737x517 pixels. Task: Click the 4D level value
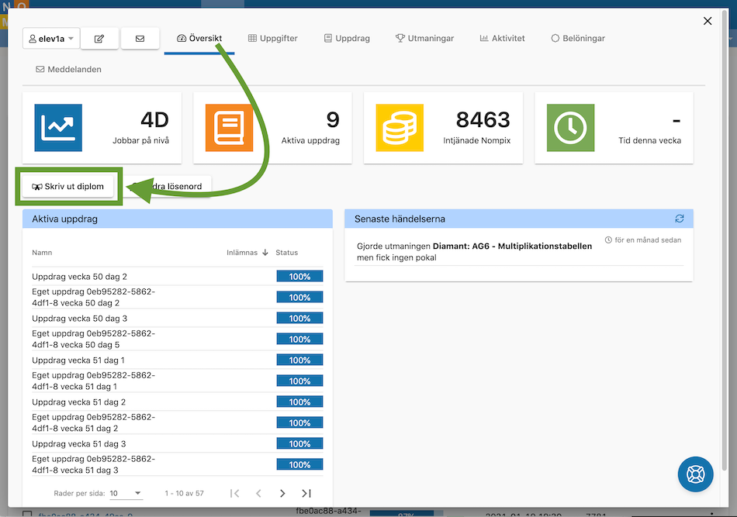[154, 120]
